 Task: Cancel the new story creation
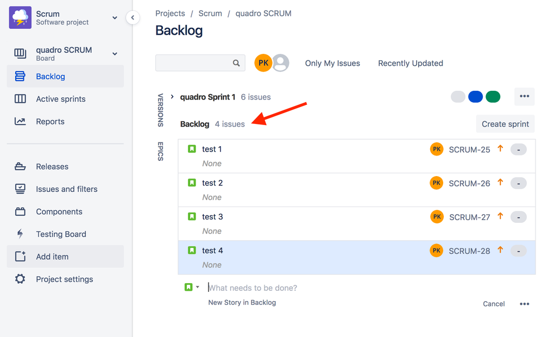pyautogui.click(x=494, y=304)
